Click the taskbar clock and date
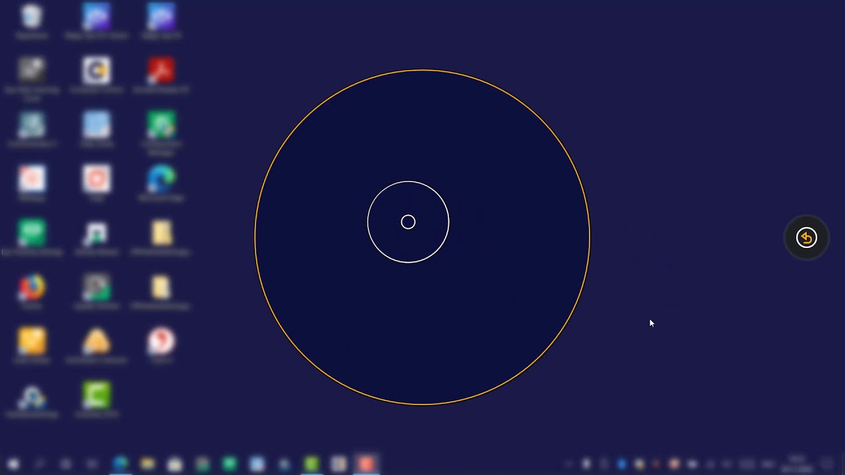845x475 pixels. coord(797,464)
